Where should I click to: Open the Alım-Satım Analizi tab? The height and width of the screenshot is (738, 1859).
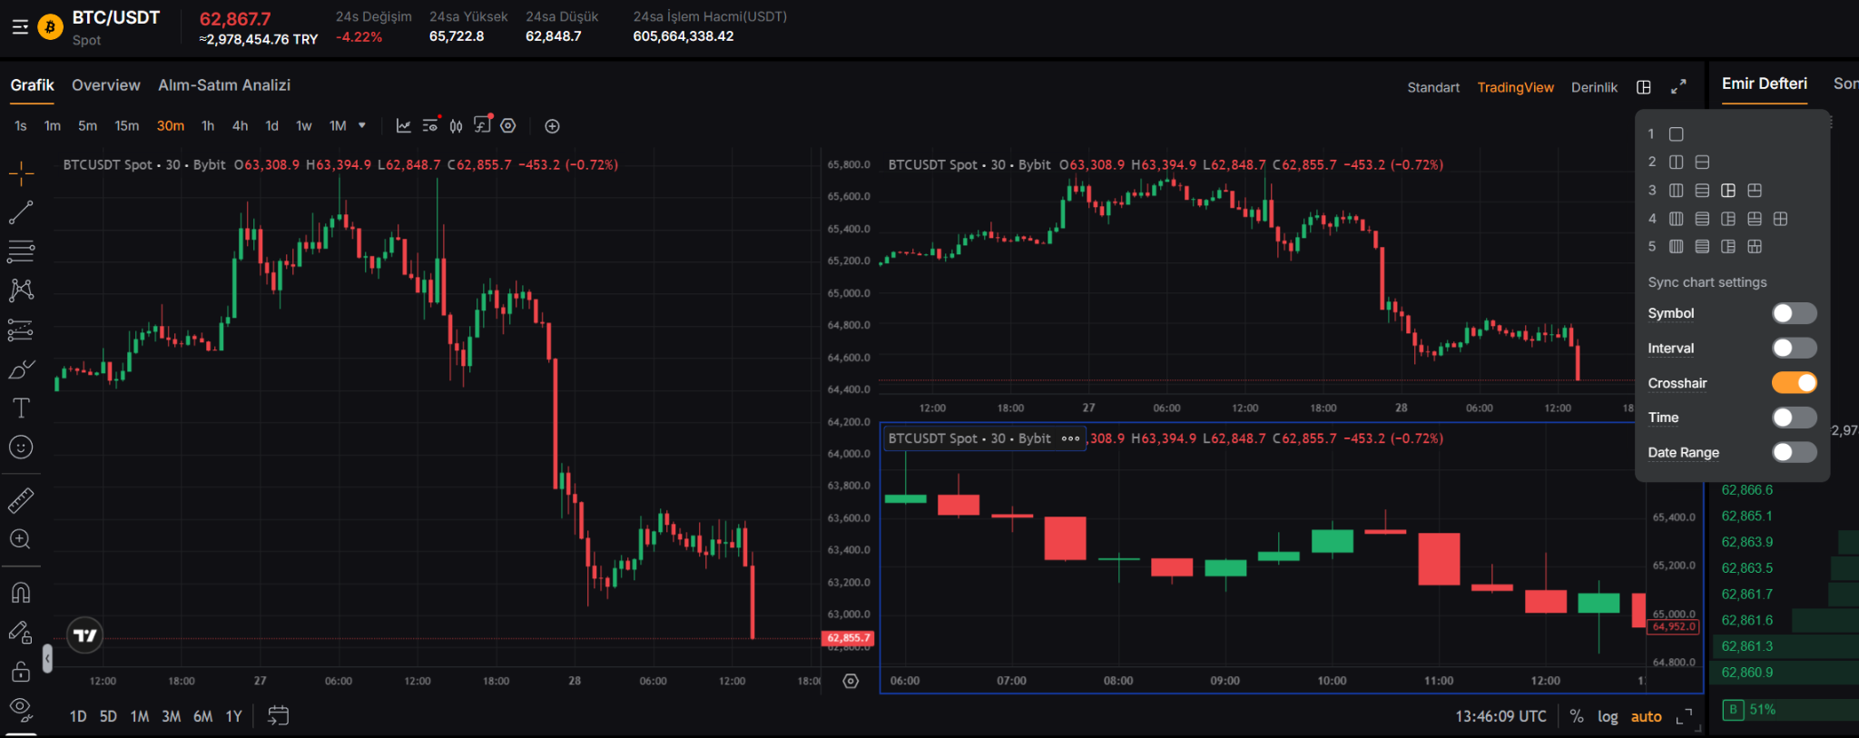tap(224, 85)
